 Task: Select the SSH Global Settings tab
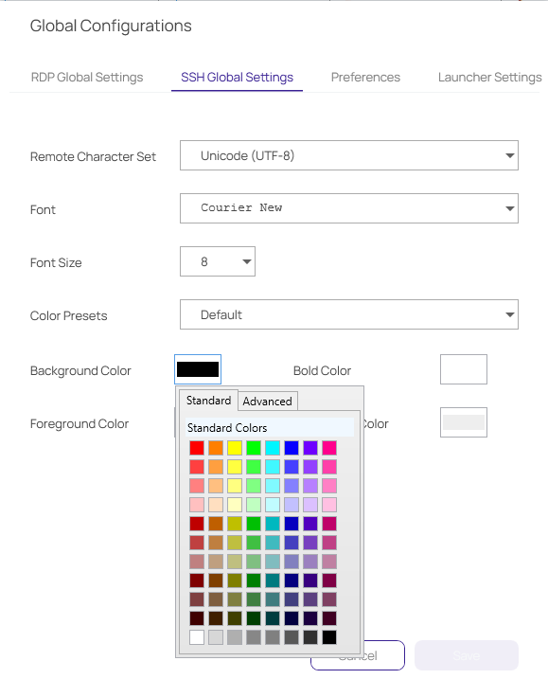[x=237, y=77]
